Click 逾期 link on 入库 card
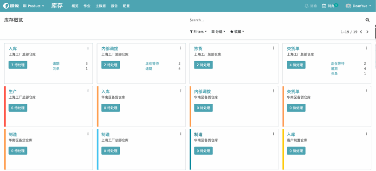 tap(56, 63)
